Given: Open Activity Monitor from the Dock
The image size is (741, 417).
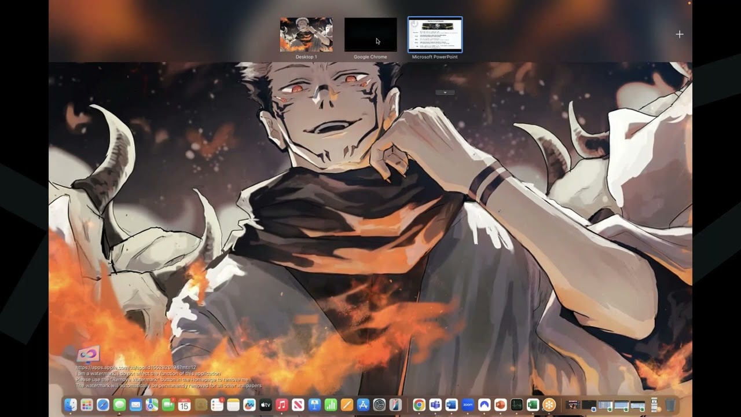Looking at the screenshot, I should (x=517, y=405).
